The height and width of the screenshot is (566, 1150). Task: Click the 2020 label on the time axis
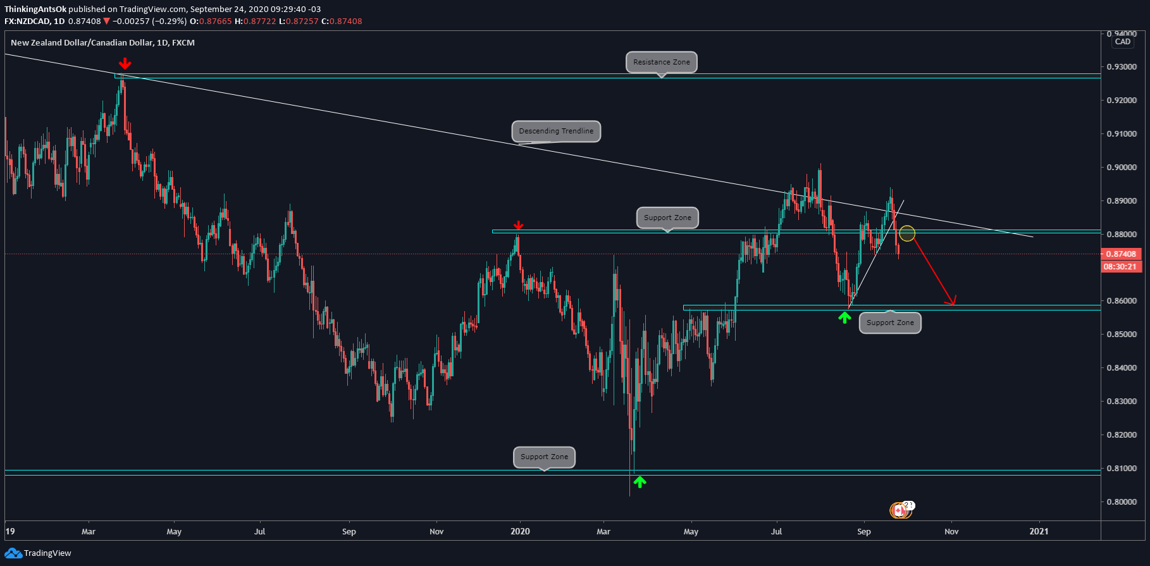(520, 531)
